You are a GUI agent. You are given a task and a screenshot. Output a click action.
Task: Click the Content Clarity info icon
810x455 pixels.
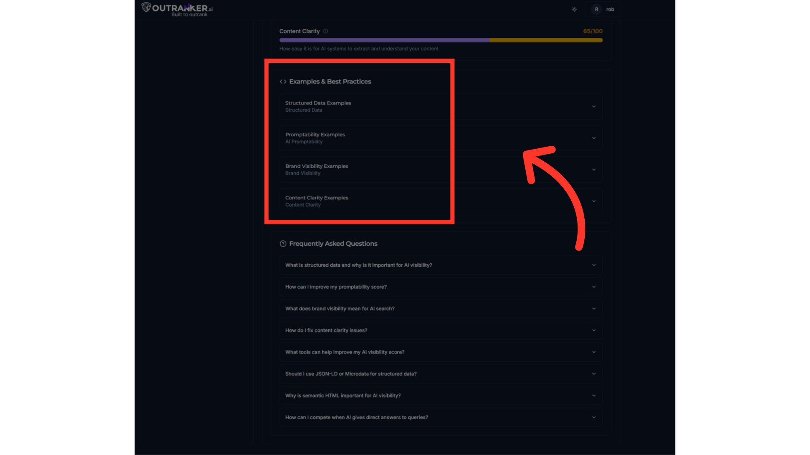(326, 31)
